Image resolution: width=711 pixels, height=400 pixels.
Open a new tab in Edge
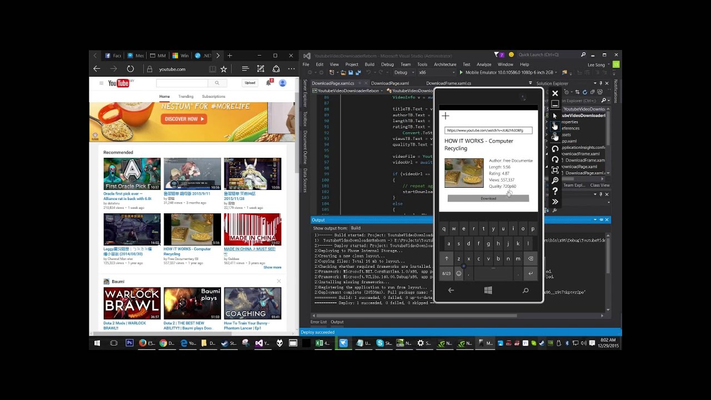point(229,56)
